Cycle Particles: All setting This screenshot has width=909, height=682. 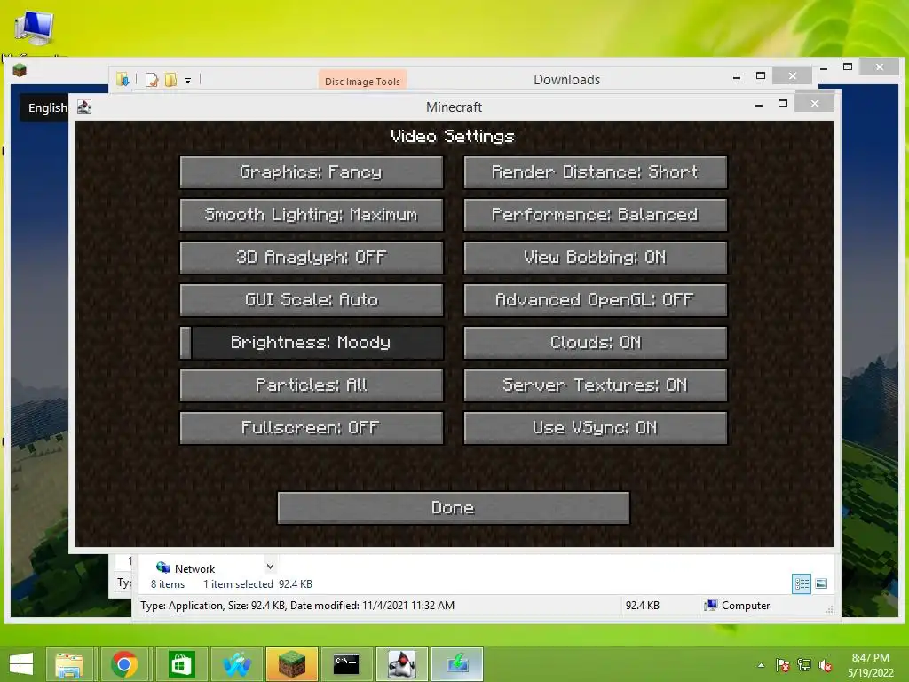pos(312,385)
